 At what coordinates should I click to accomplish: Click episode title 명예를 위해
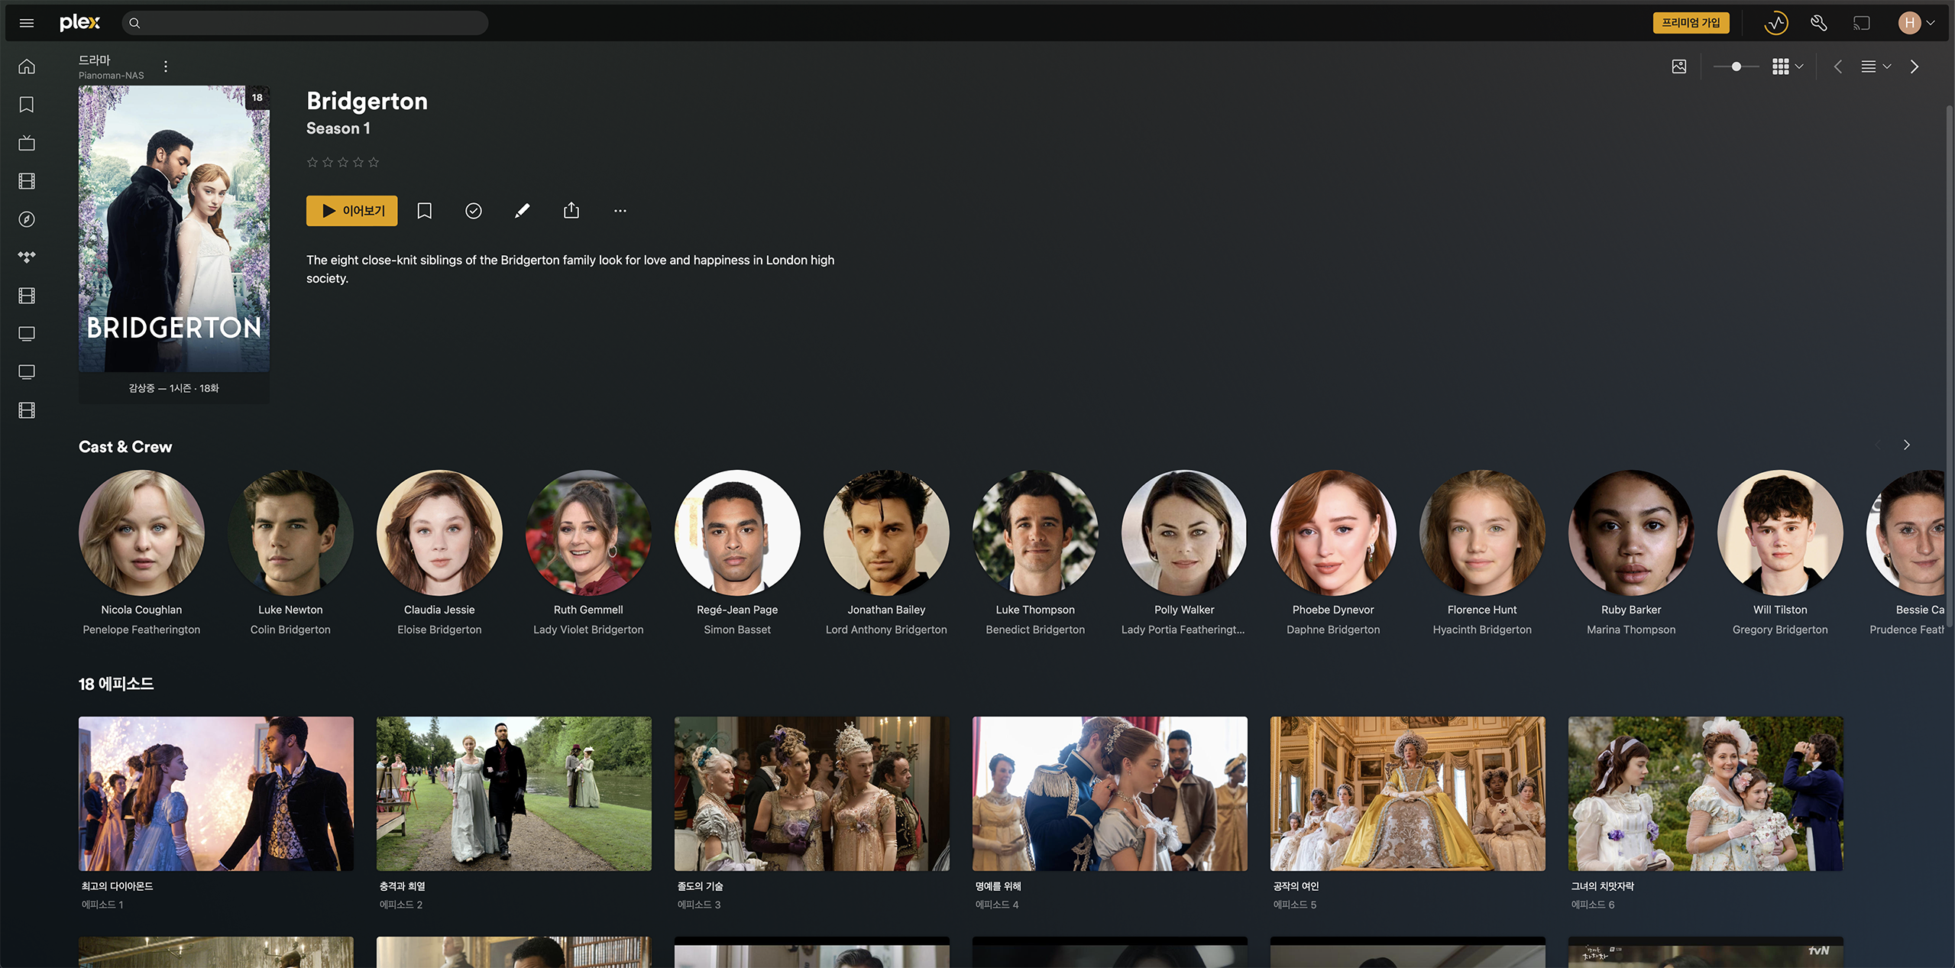[998, 886]
